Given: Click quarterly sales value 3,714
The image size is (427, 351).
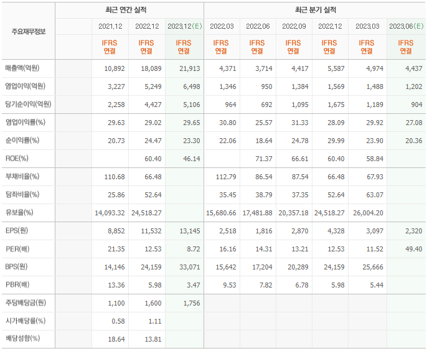Looking at the screenshot, I should 264,68.
